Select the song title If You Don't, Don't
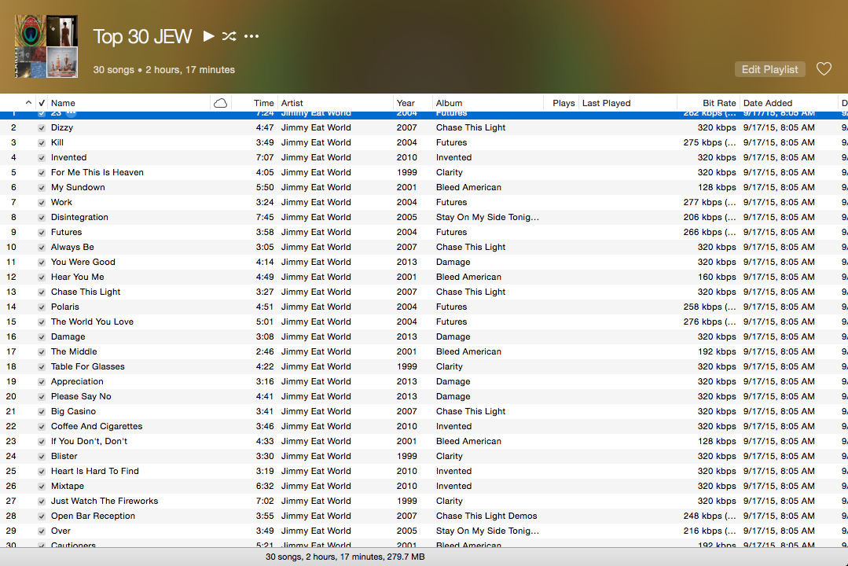This screenshot has height=566, width=848. (x=90, y=441)
